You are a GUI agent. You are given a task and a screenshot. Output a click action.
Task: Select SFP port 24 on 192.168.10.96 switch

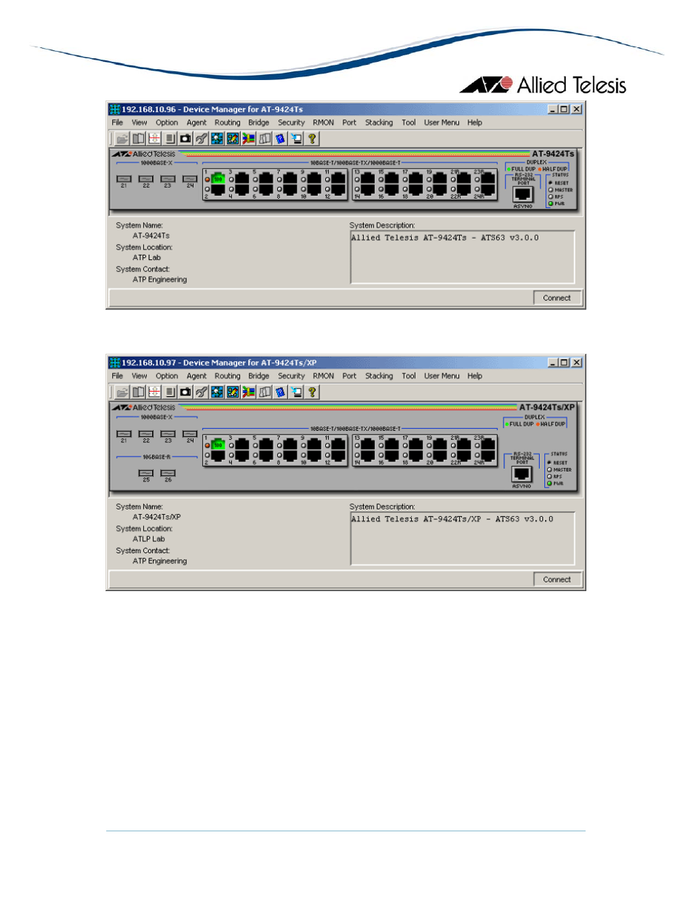190,179
